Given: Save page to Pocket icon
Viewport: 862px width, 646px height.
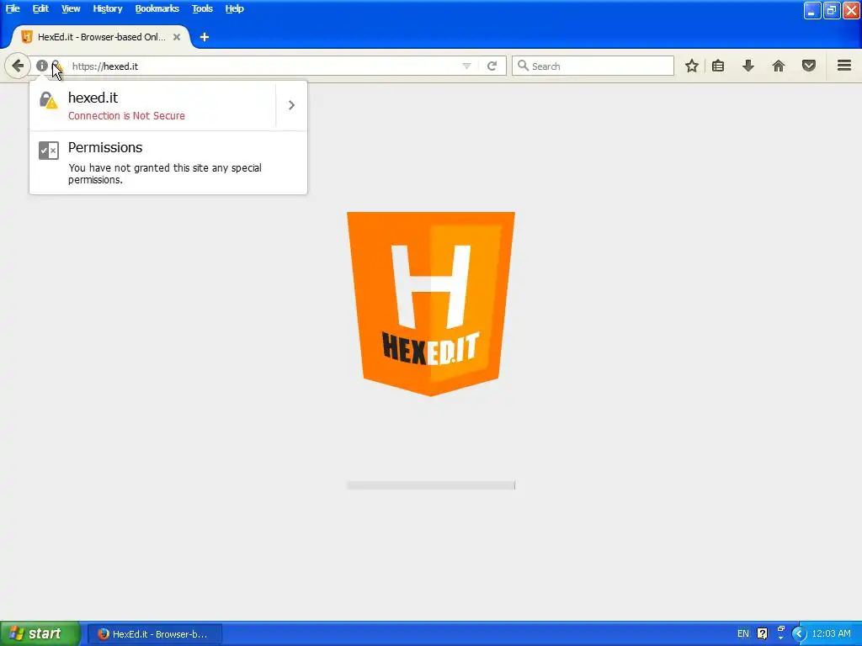Looking at the screenshot, I should pyautogui.click(x=809, y=66).
